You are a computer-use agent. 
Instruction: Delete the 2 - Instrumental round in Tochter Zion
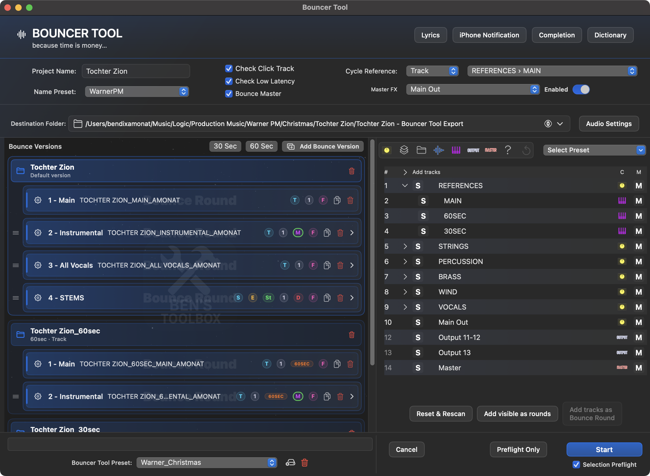[340, 233]
